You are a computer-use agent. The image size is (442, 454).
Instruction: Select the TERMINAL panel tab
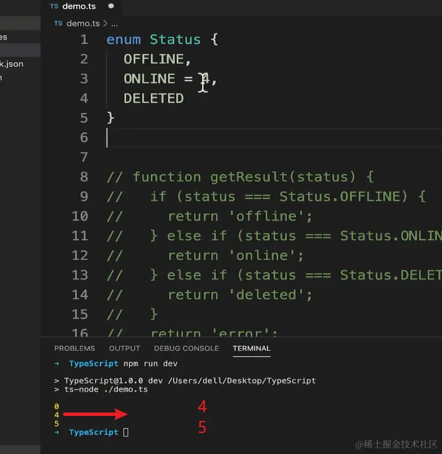(x=251, y=349)
